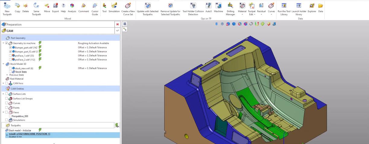Check the Stock State checkbox
The width and height of the screenshot is (369, 144).
point(11,72)
